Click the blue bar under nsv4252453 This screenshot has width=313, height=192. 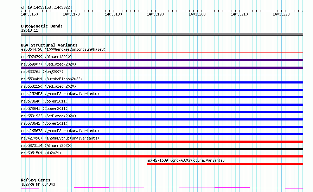tap(162, 97)
